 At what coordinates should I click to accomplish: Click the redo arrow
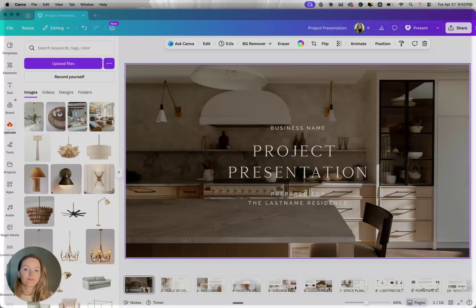(x=96, y=28)
